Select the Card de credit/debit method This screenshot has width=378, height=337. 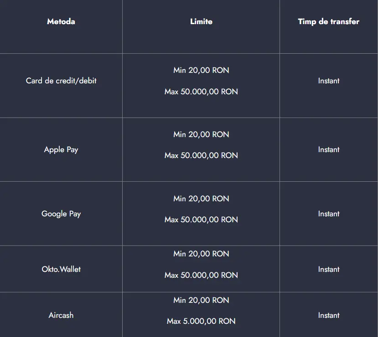pyautogui.click(x=61, y=81)
